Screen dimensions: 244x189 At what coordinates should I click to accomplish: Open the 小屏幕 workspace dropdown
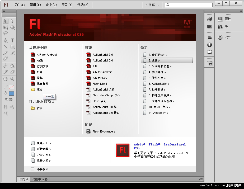click(x=152, y=5)
